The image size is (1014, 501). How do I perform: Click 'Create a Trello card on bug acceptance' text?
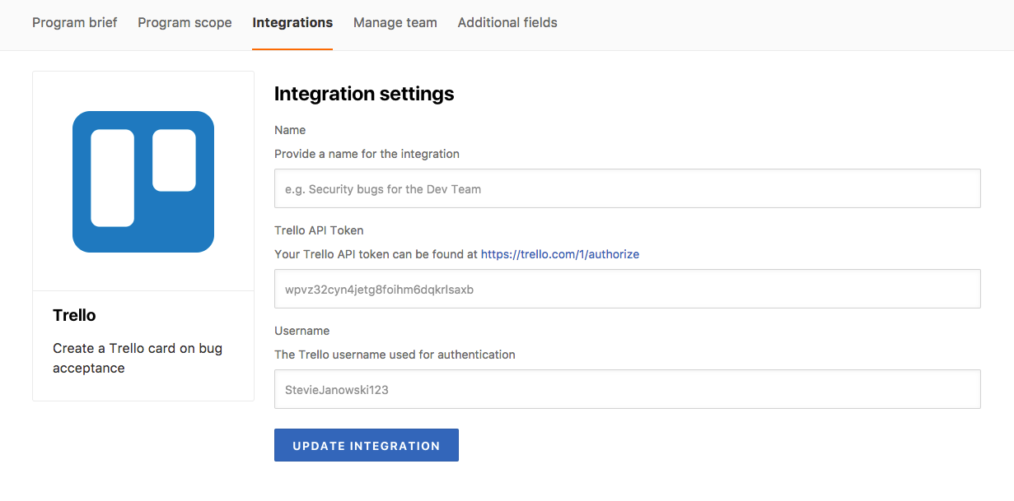click(138, 358)
